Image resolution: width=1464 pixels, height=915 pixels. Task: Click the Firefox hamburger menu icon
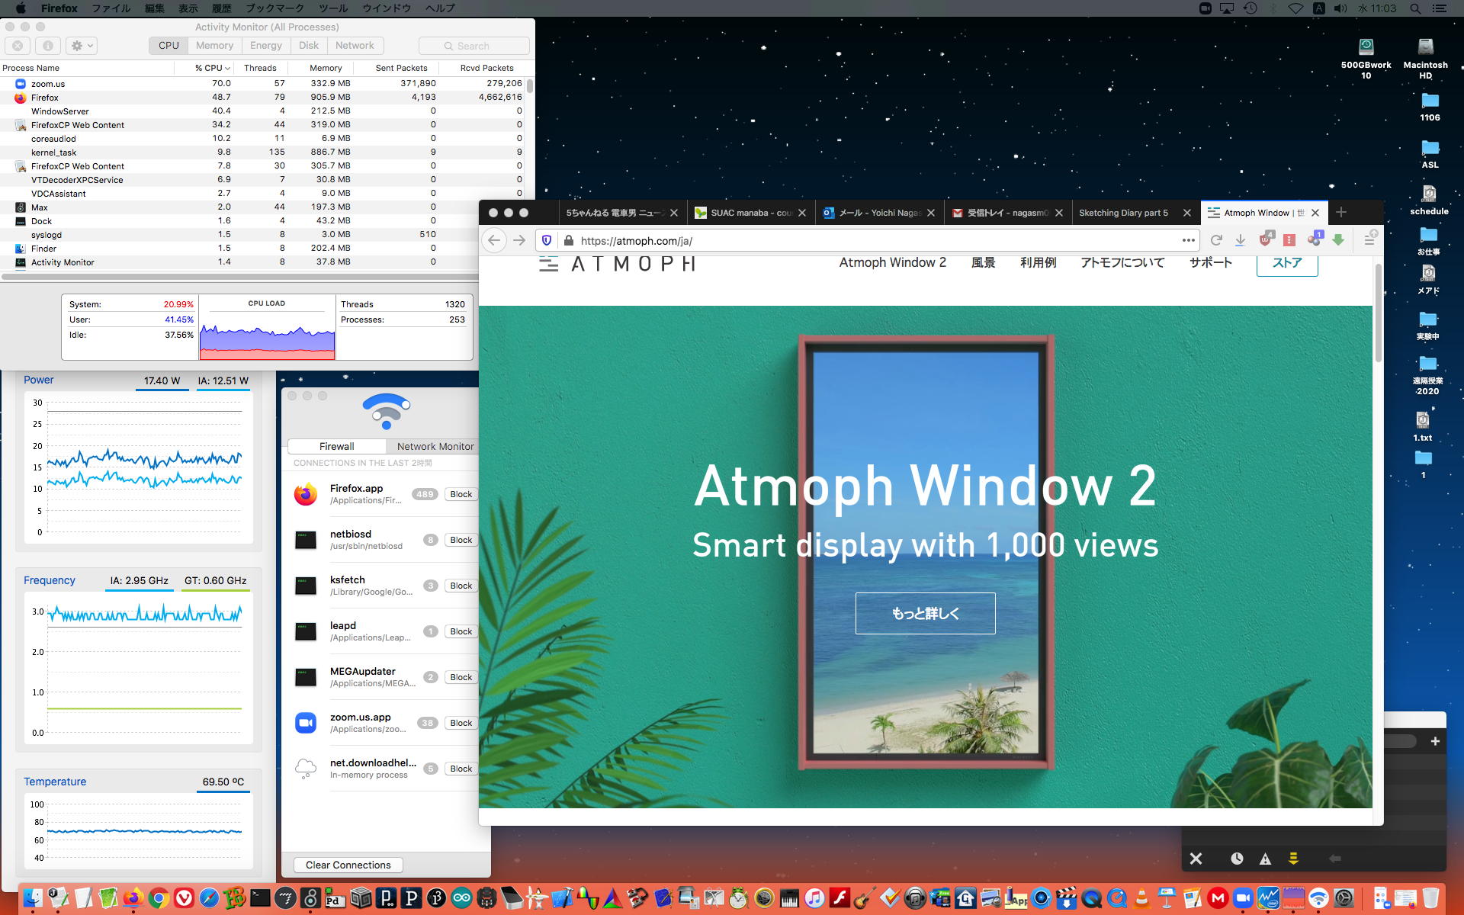point(1369,240)
